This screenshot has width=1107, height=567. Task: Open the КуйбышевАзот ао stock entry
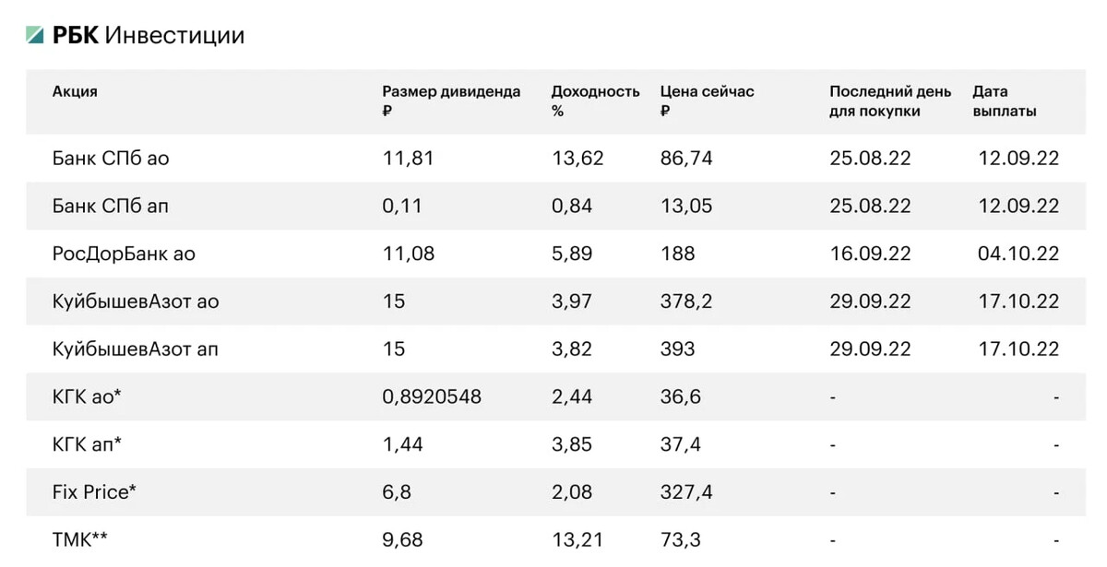[x=136, y=302]
